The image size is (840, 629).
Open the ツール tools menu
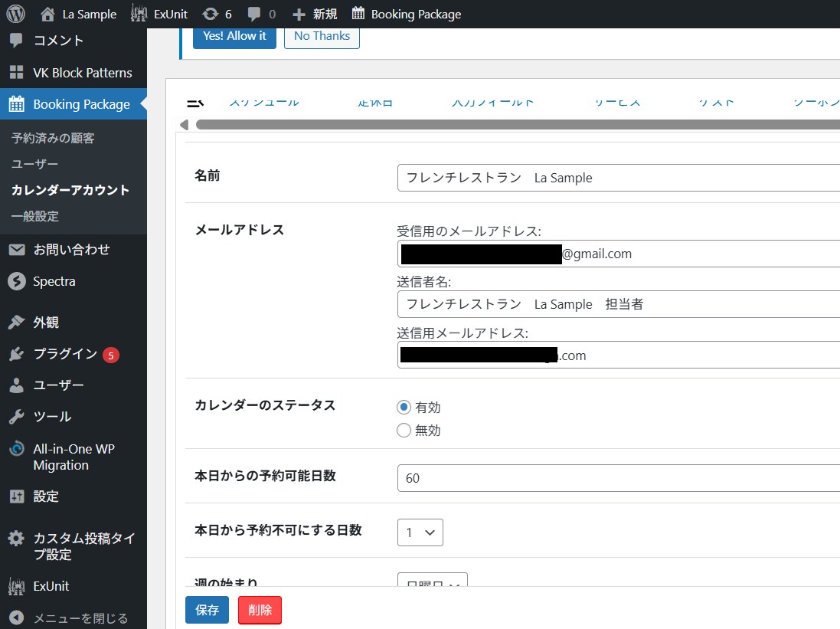click(74, 417)
